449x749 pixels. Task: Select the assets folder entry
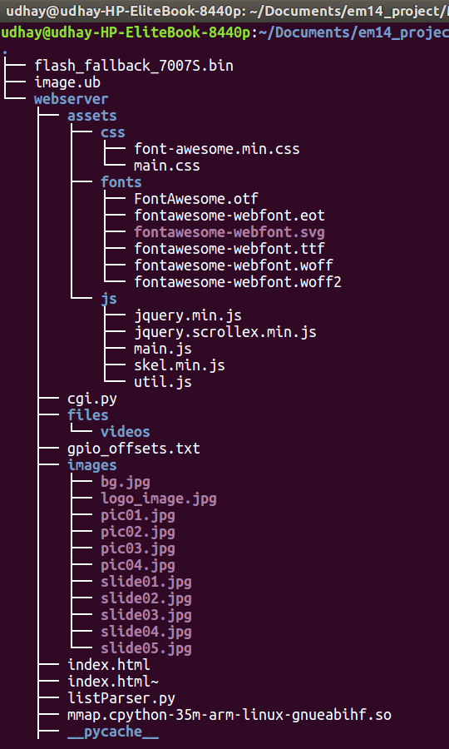(x=92, y=116)
